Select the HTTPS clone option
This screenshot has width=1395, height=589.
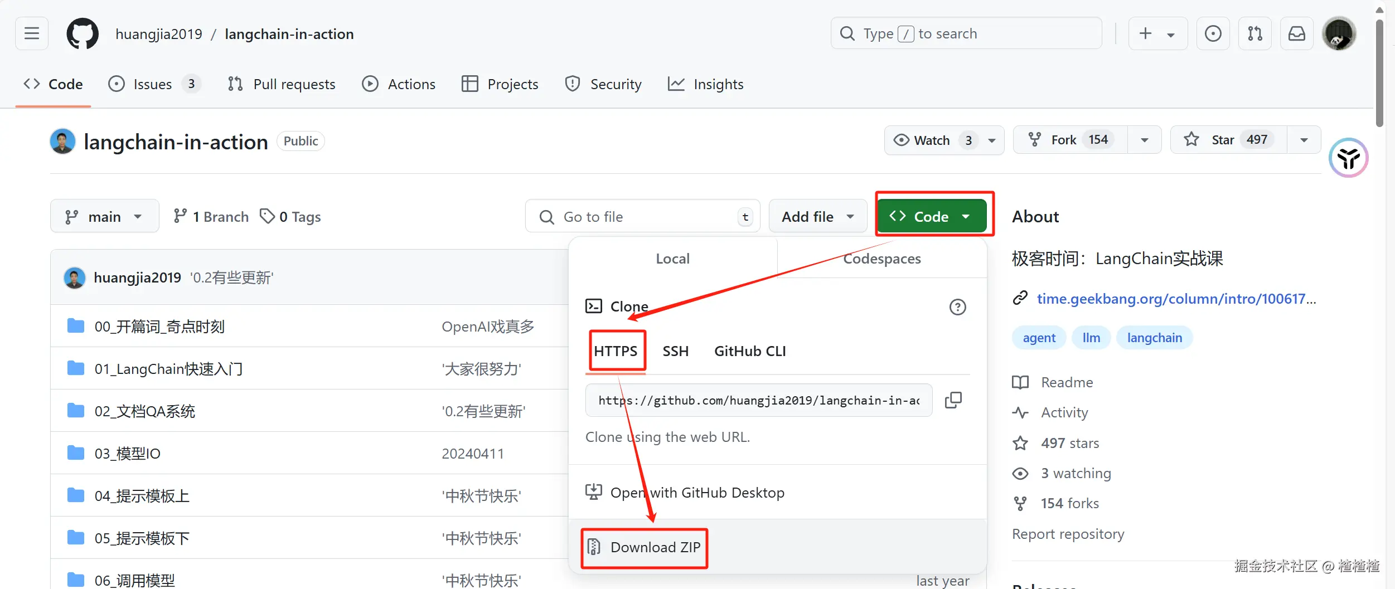point(616,351)
